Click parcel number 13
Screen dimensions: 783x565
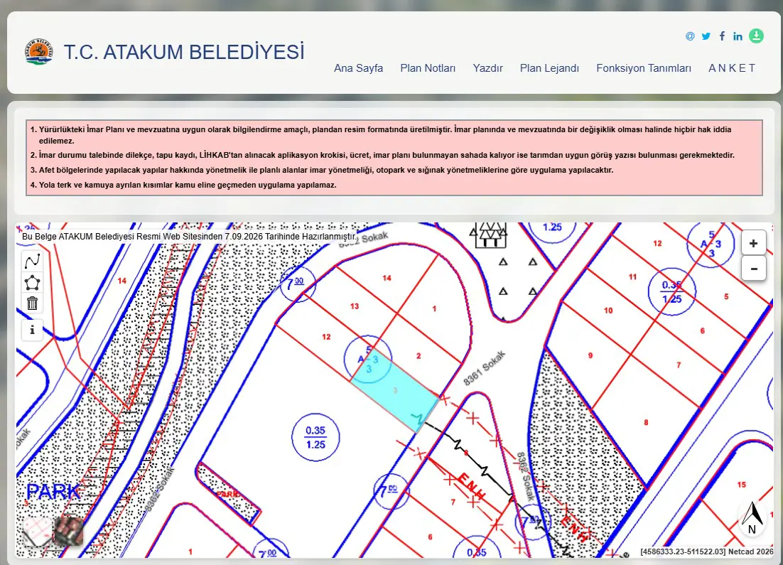pos(355,306)
